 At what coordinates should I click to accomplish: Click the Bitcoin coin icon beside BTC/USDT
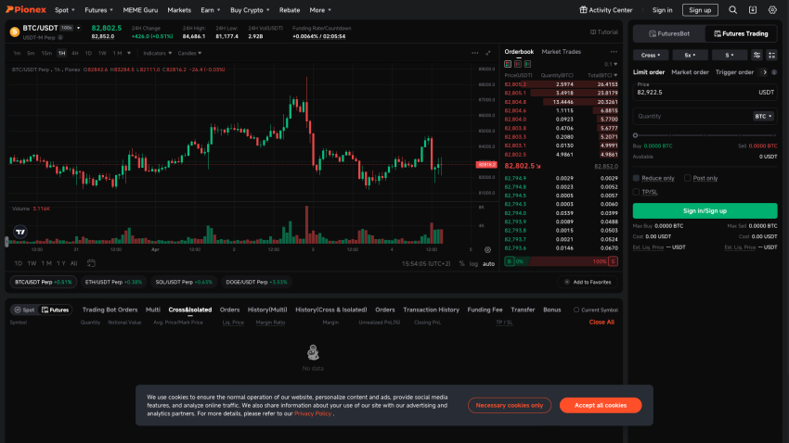coord(15,32)
